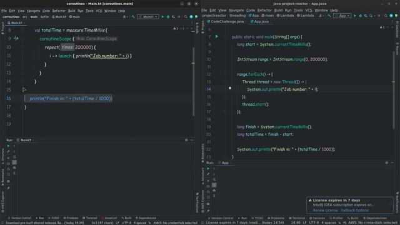Click Fallback Options link in notification
400x225 pixels.
click(x=355, y=211)
